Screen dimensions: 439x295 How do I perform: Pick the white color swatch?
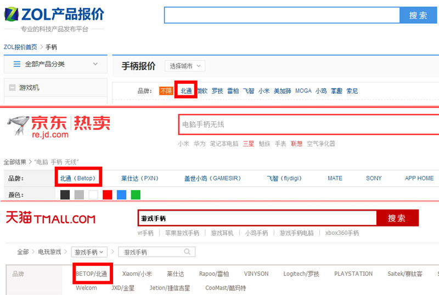click(93, 195)
